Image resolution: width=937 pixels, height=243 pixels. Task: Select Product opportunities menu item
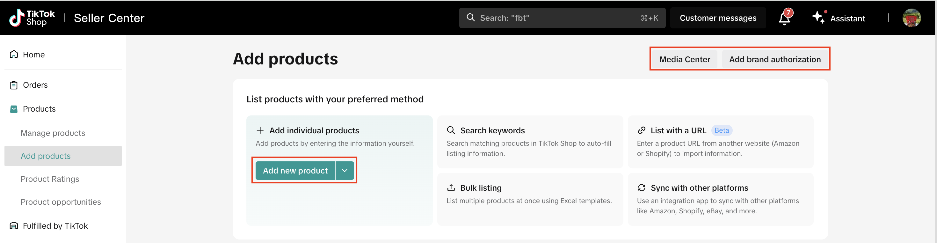click(x=61, y=202)
